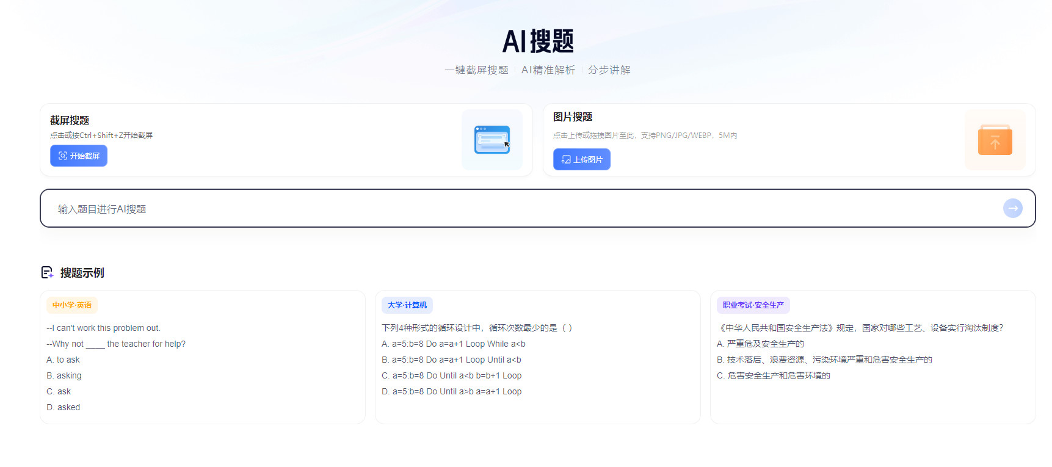The width and height of the screenshot is (1052, 467).
Task: Select the 中小学·英语 category tag
Action: [x=72, y=305]
